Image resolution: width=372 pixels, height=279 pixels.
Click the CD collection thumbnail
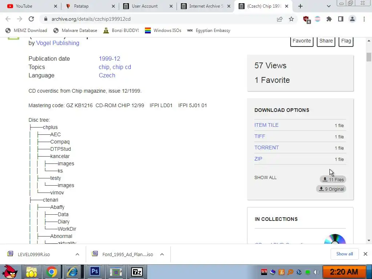(335, 239)
